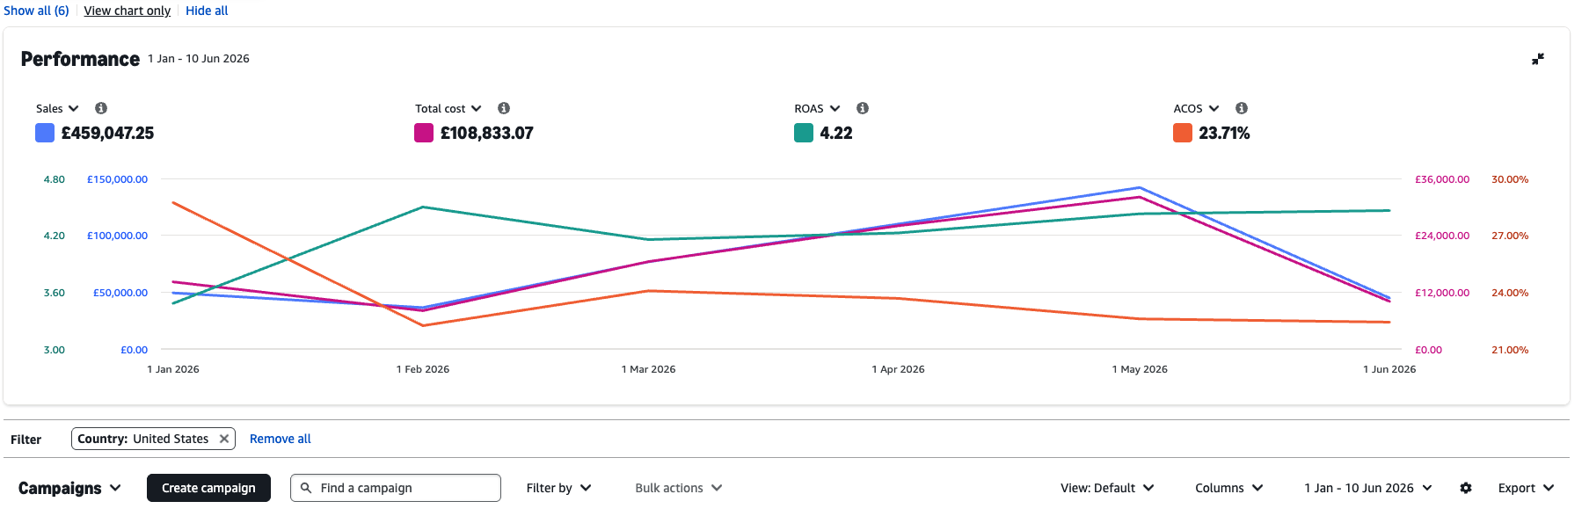
Task: Focus the Find a campaign search field
Action: point(396,488)
